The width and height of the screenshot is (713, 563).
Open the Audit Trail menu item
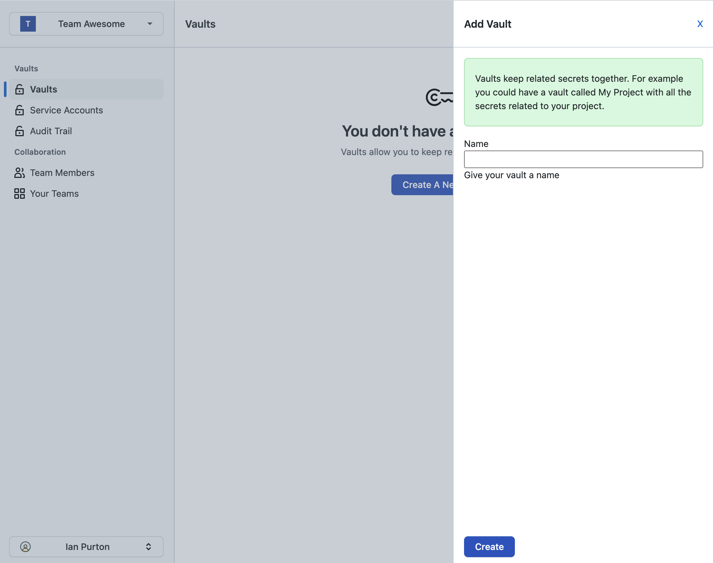pos(51,131)
